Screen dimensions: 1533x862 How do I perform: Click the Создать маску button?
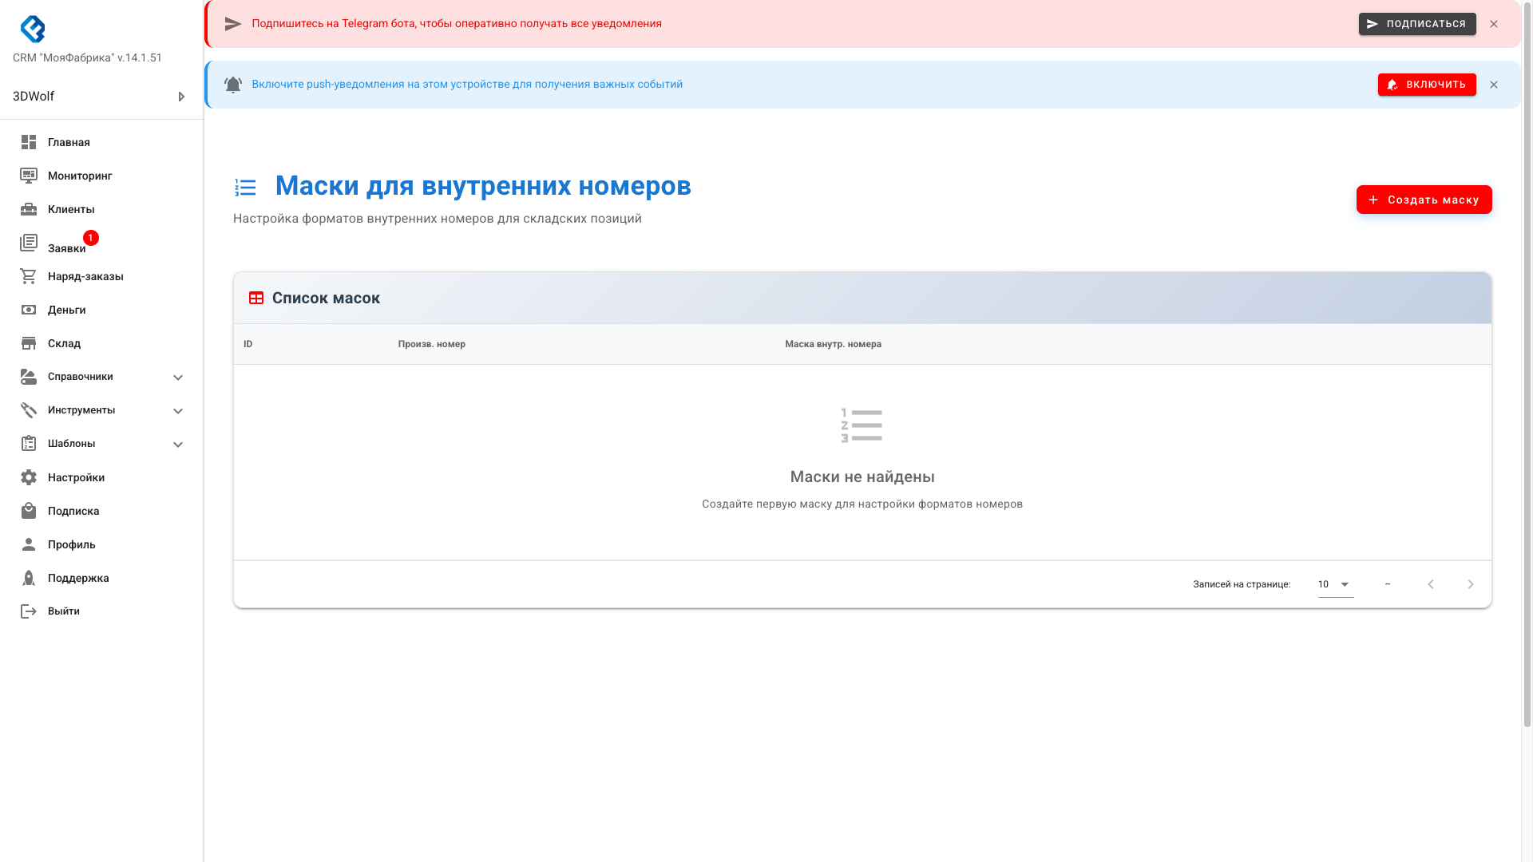click(x=1424, y=200)
